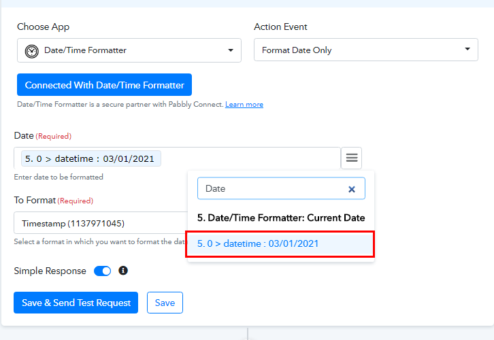Click the Save button
Viewport: 494px width, 340px height.
(165, 303)
